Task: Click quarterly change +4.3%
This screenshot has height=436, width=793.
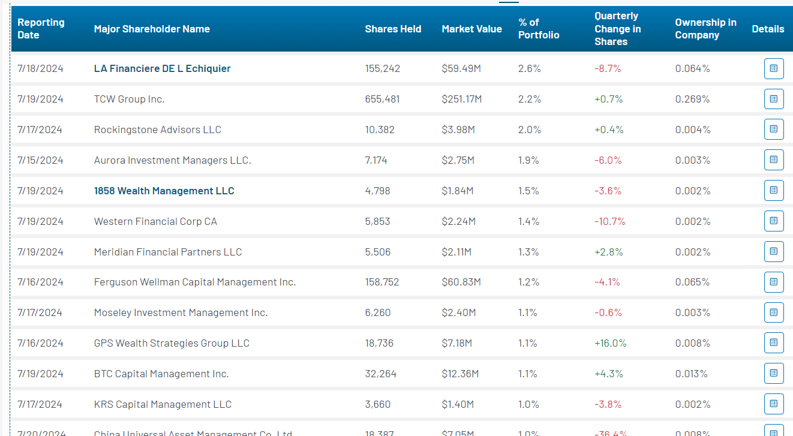Action: pos(609,374)
